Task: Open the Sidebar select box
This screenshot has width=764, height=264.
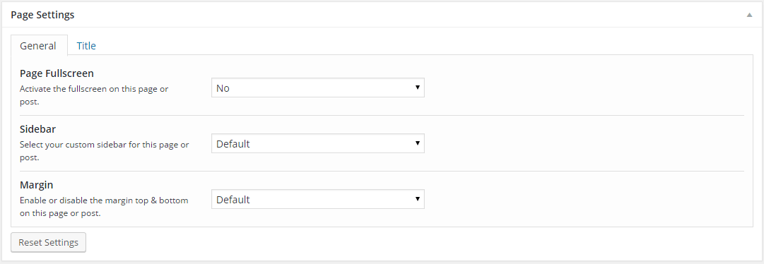Action: click(x=317, y=143)
